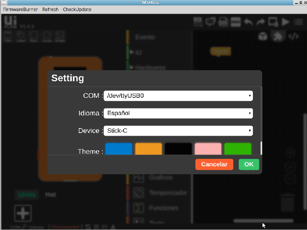Click the download icon in status bar
The image size is (307, 230).
[x=113, y=227]
